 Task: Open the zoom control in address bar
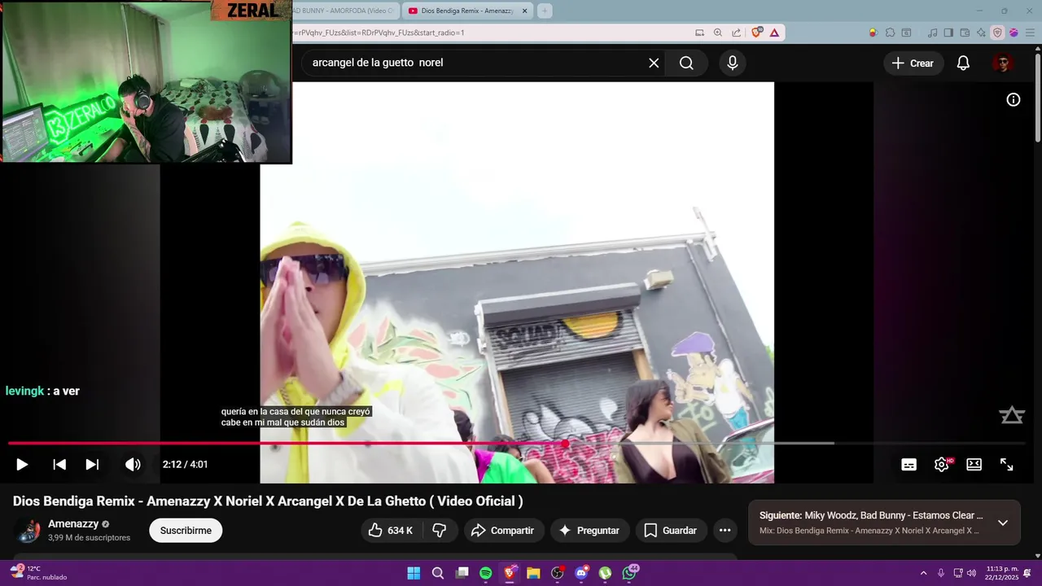tap(718, 33)
